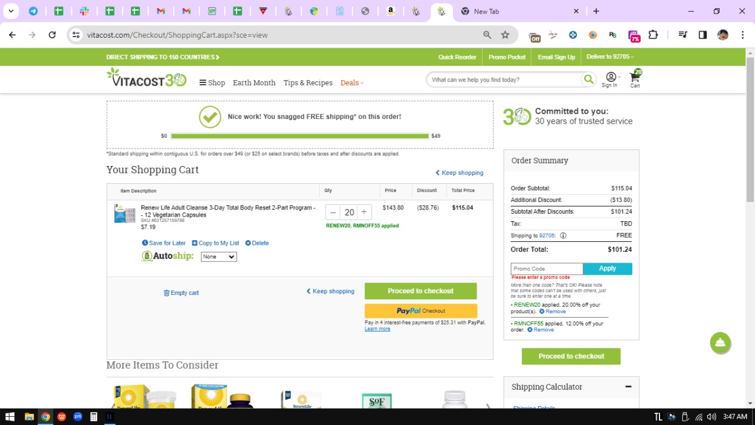This screenshot has width=755, height=425.
Task: Open Tips & Recipes
Action: click(x=308, y=83)
